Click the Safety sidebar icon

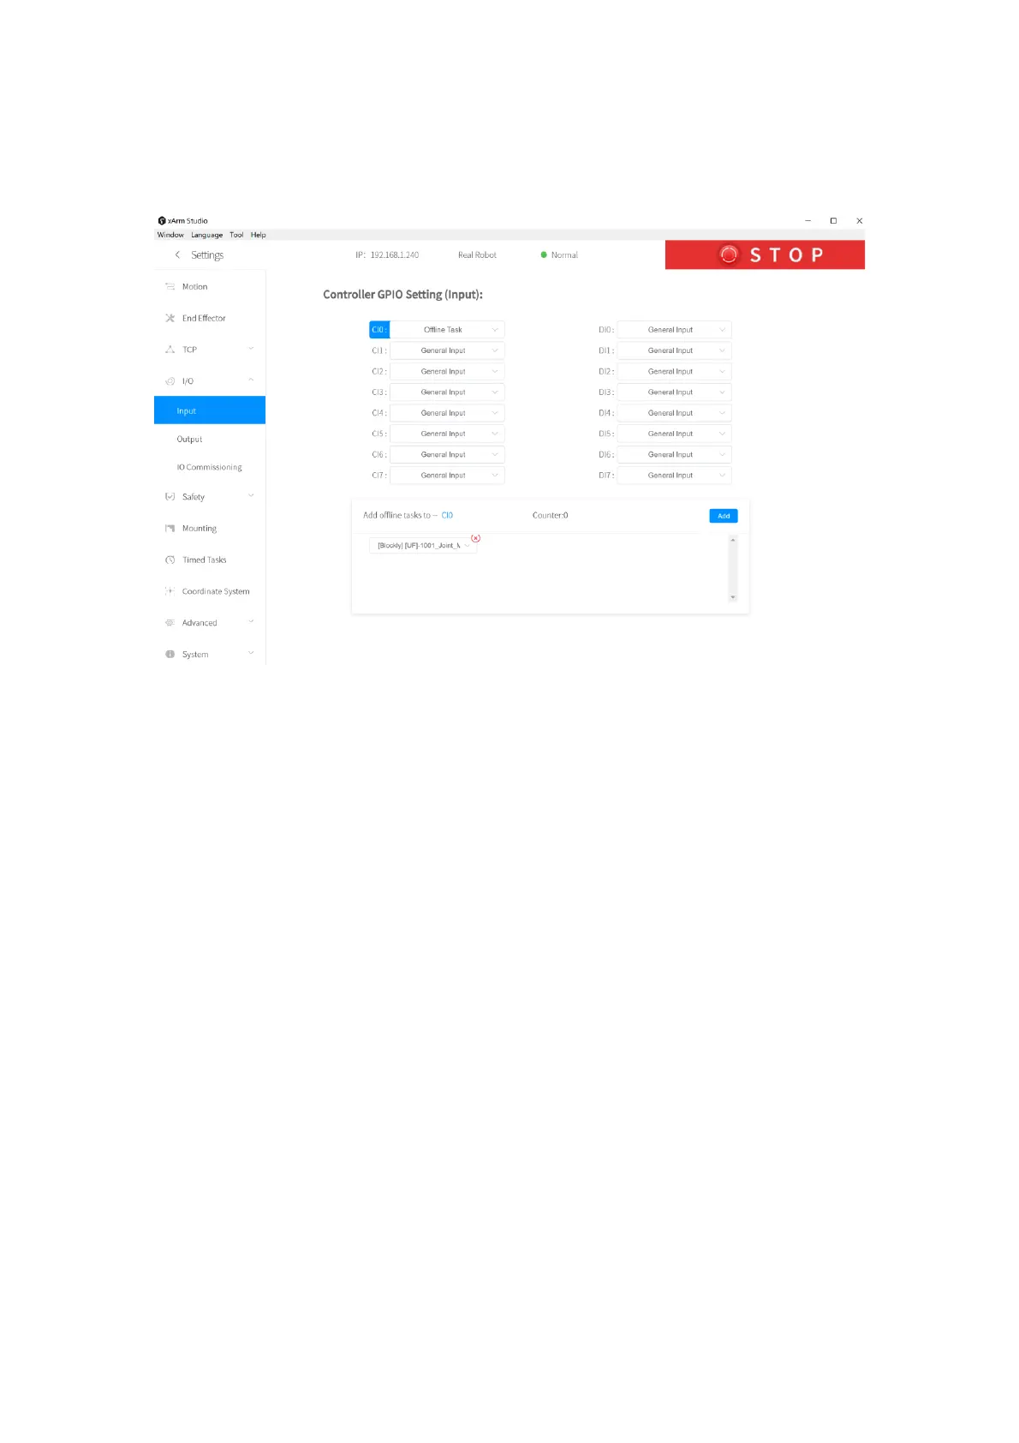click(x=170, y=497)
